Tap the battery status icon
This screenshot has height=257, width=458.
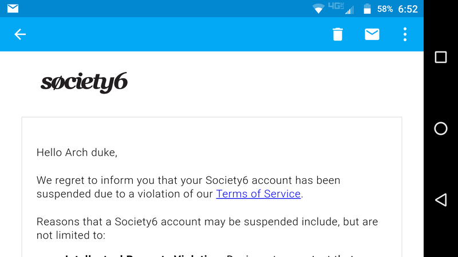pyautogui.click(x=367, y=9)
